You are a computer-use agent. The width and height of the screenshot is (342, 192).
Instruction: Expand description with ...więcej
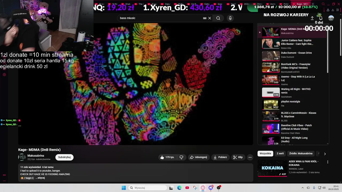(x=40, y=178)
